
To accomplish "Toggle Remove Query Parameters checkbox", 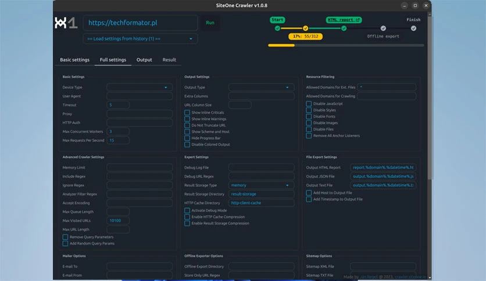I will (x=65, y=237).
